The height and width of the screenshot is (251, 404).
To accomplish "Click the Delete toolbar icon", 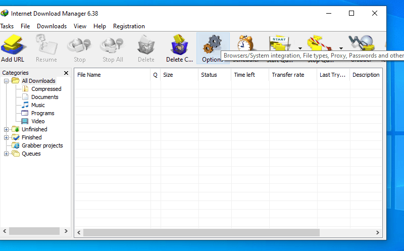I will pyautogui.click(x=146, y=45).
